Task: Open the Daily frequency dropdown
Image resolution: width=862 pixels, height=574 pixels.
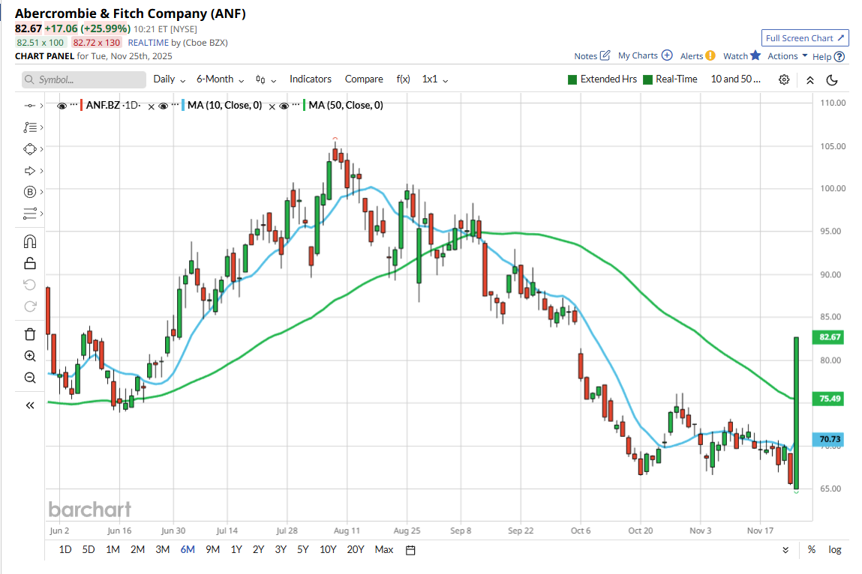Action: pyautogui.click(x=169, y=79)
